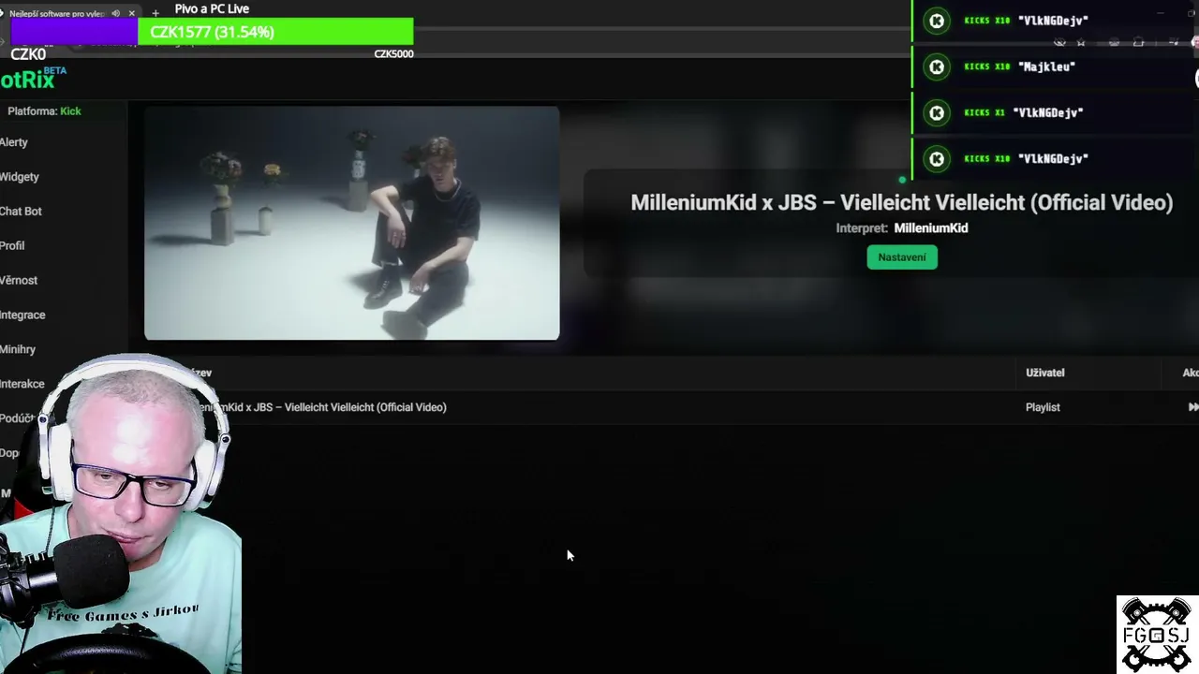Click the Playlist user cell
This screenshot has height=674, width=1199.
tap(1043, 407)
